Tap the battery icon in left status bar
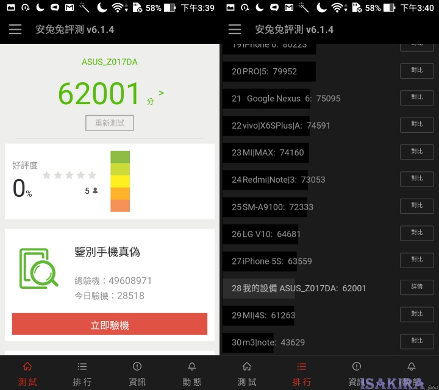Image resolution: width=439 pixels, height=390 pixels. pos(170,7)
